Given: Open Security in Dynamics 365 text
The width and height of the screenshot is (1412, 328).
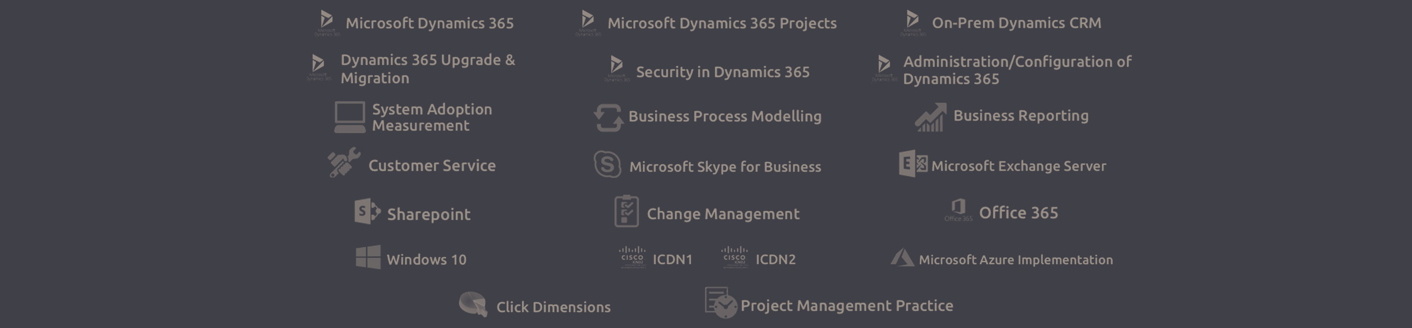Looking at the screenshot, I should [x=722, y=72].
